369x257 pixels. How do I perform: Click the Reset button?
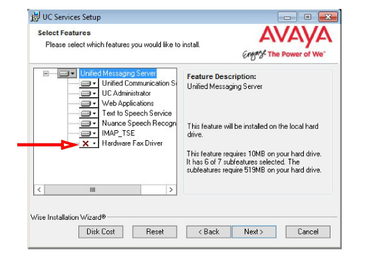tap(155, 232)
